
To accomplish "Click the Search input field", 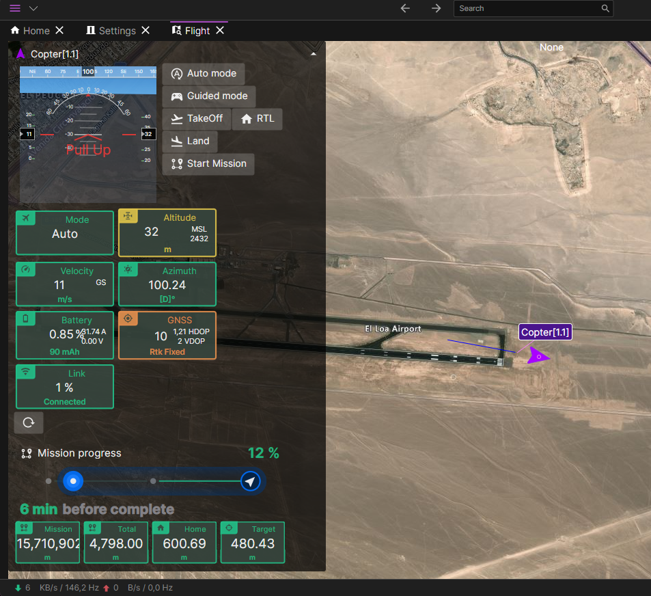I will [526, 8].
